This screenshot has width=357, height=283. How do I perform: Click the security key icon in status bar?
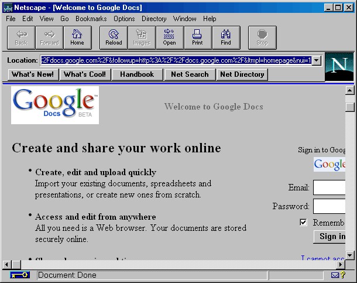(x=19, y=275)
